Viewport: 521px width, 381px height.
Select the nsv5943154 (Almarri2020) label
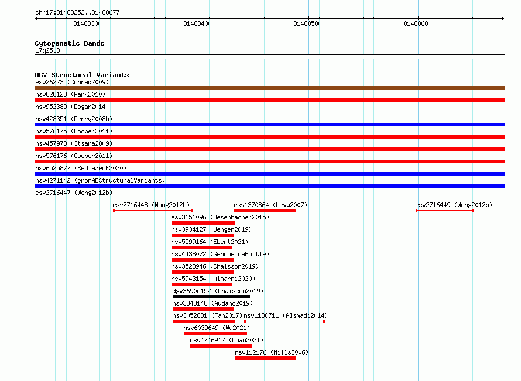click(213, 279)
